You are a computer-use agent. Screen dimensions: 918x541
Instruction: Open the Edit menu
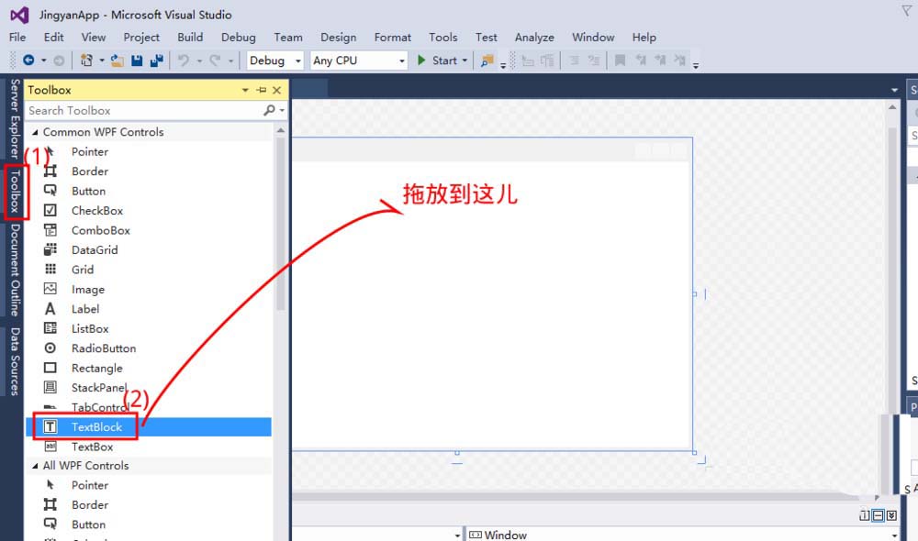[54, 37]
